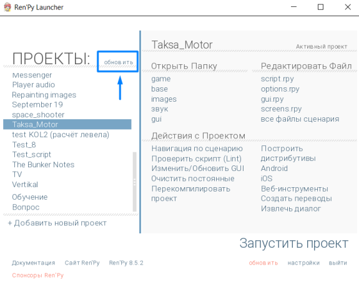This screenshot has width=359, height=287.
Task: Edit the script.rpy file
Action: pyautogui.click(x=277, y=79)
